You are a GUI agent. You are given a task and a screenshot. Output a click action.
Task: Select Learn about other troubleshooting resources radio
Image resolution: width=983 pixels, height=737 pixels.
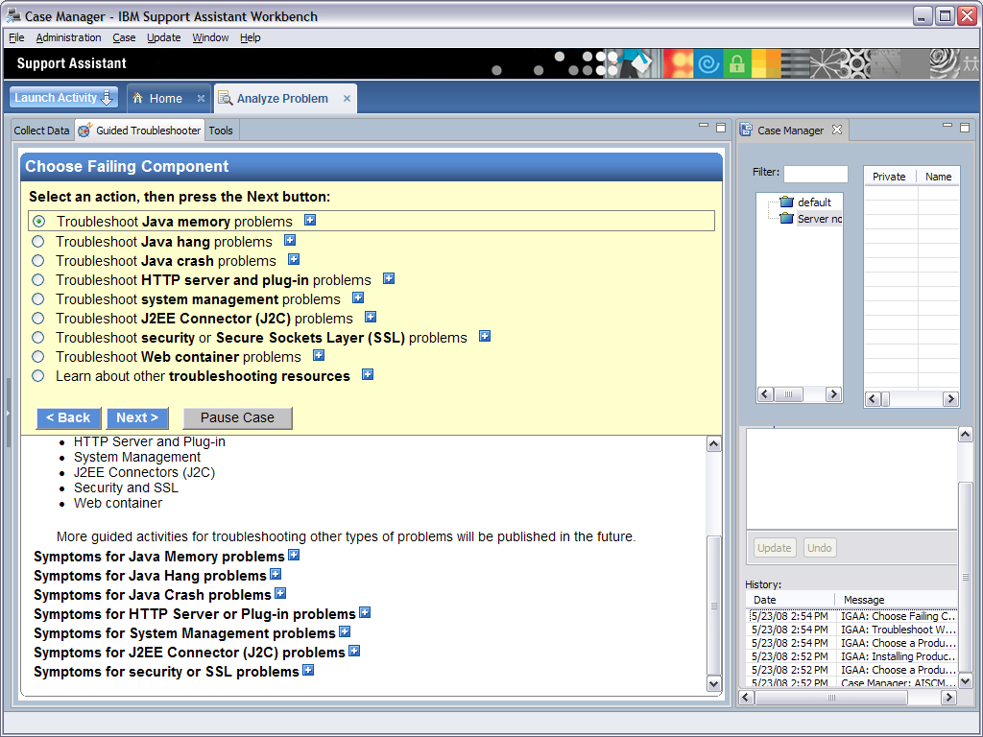click(38, 376)
